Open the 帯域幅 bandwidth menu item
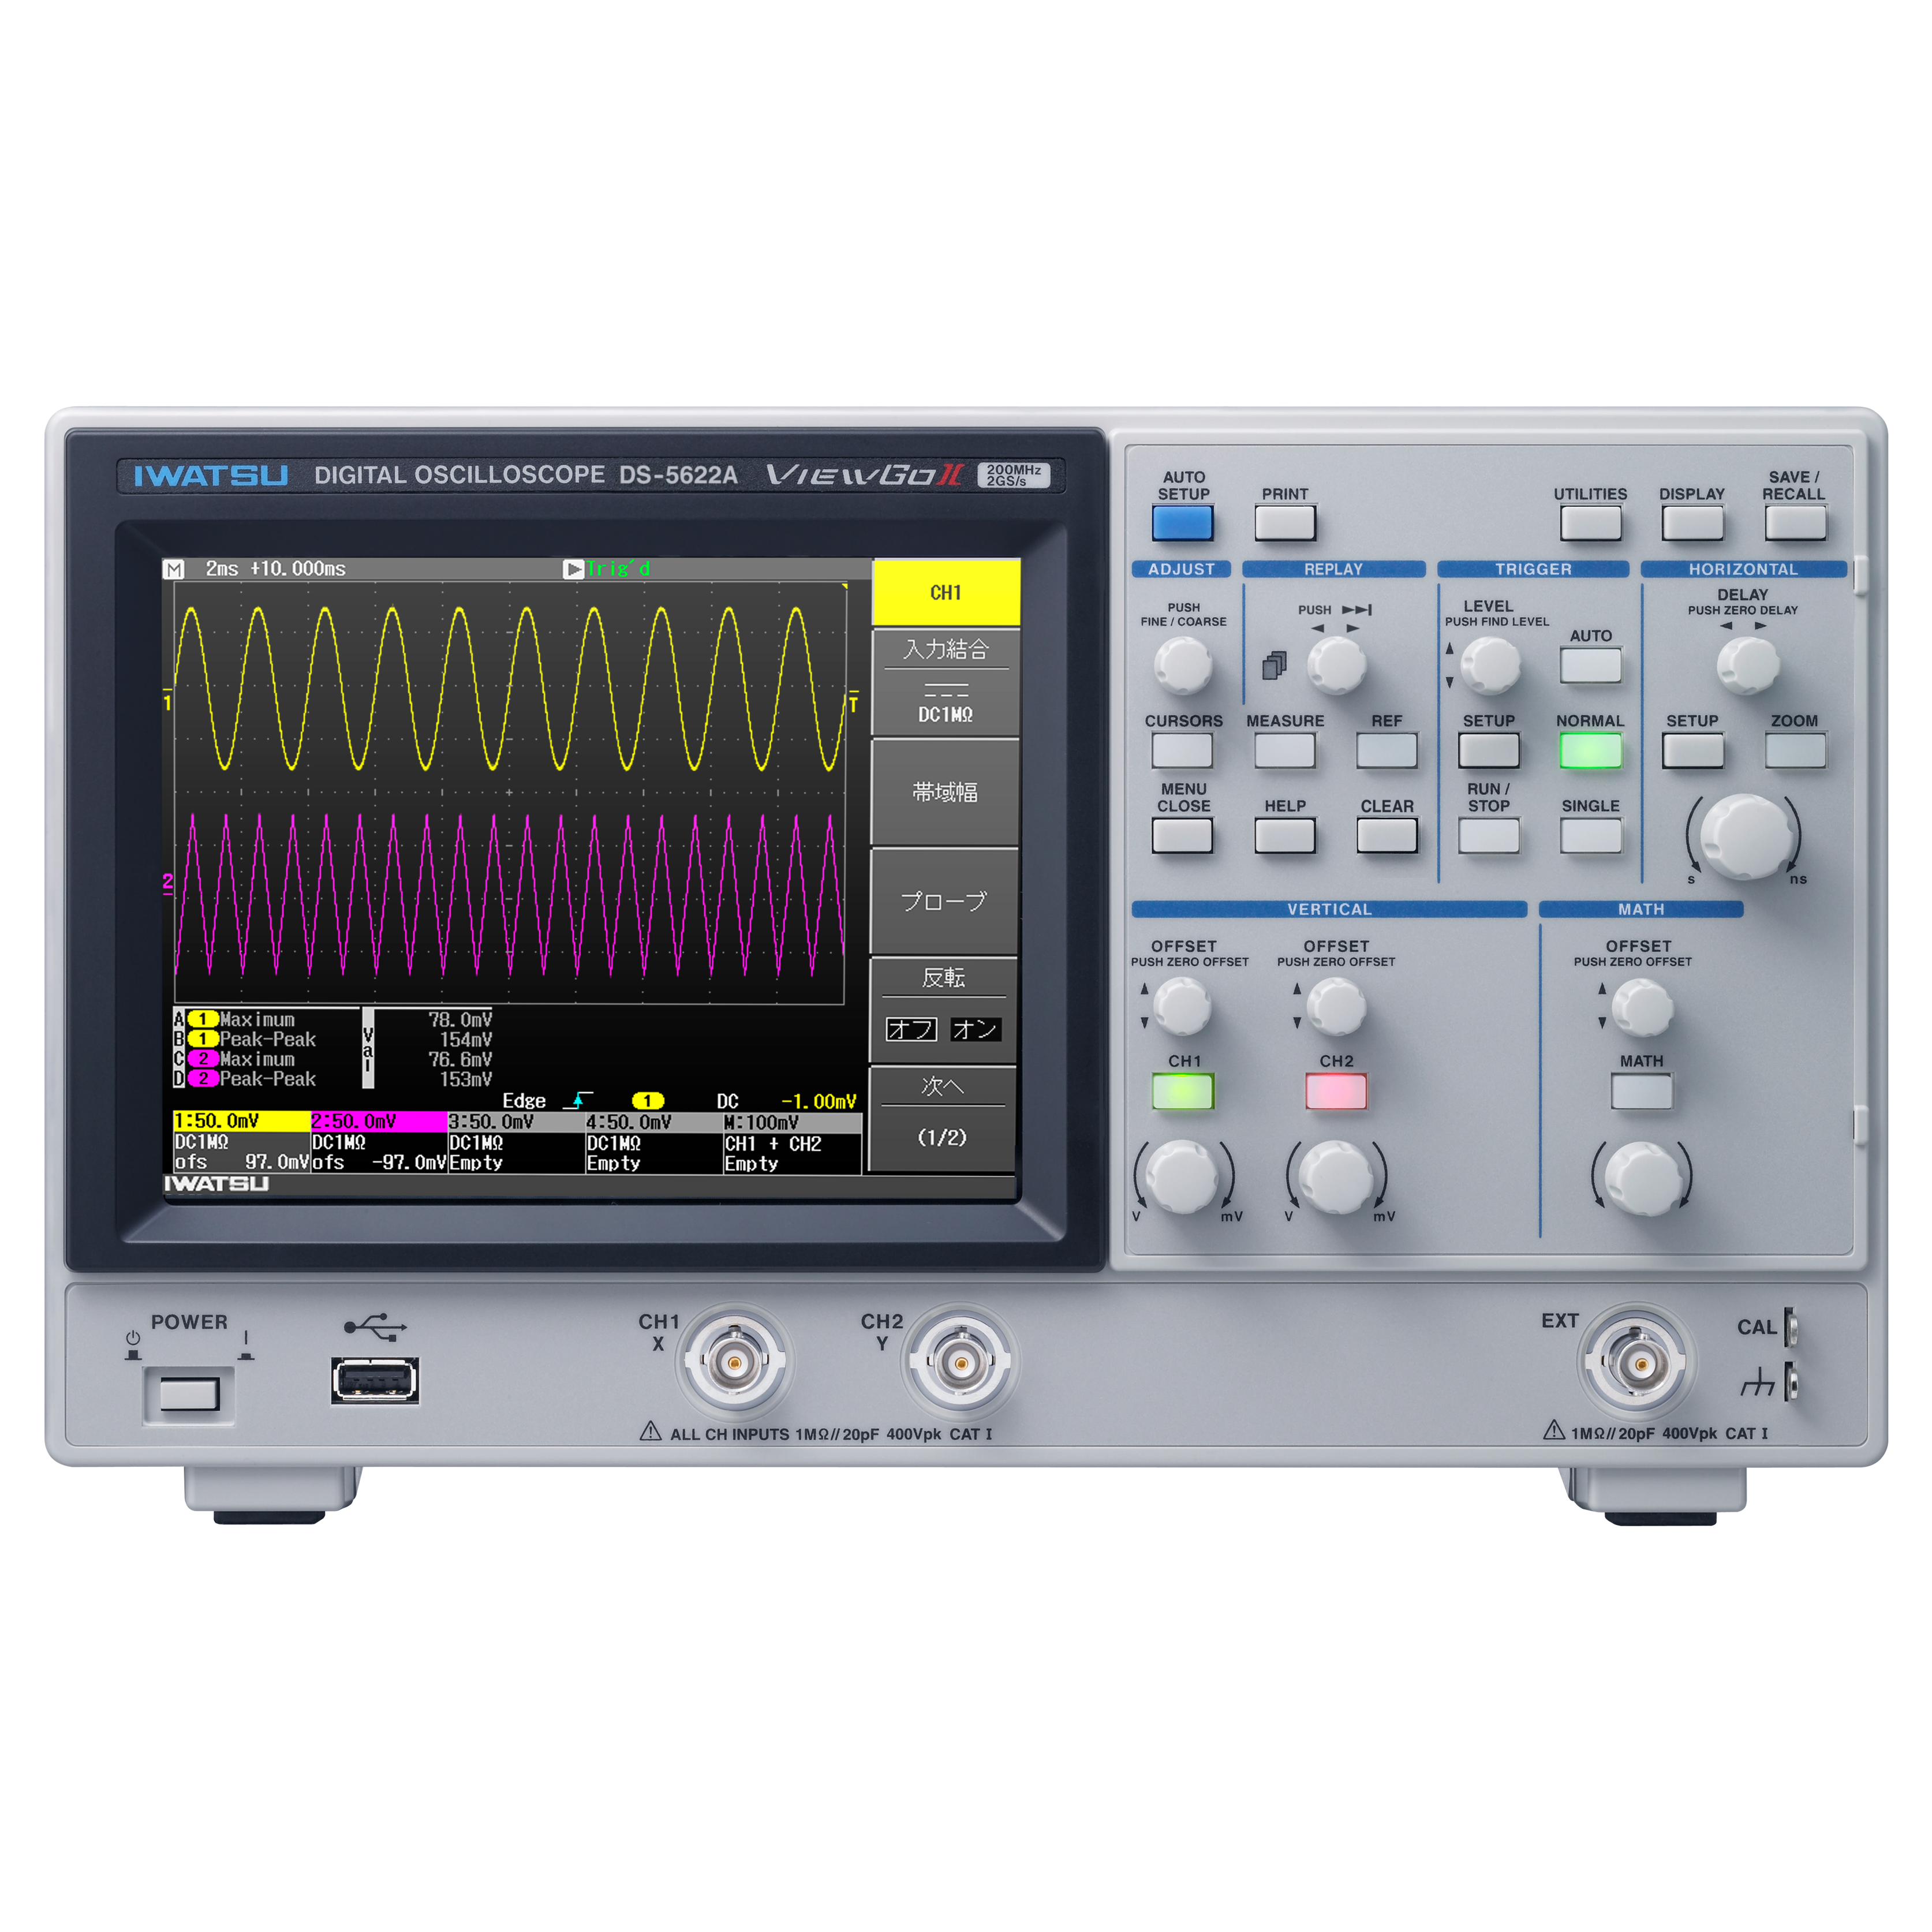Screen dimensions: 1932x1932 (x=946, y=792)
